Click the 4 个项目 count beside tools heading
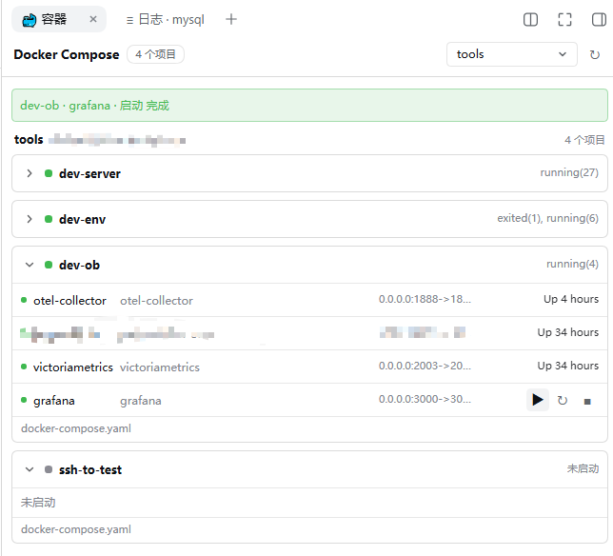Viewport: 613px width, 556px height. pyautogui.click(x=584, y=140)
